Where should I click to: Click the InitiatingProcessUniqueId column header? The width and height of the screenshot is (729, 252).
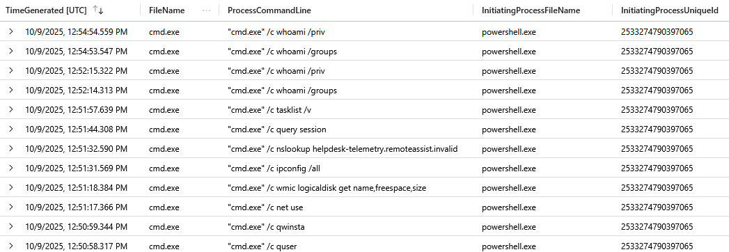(670, 10)
